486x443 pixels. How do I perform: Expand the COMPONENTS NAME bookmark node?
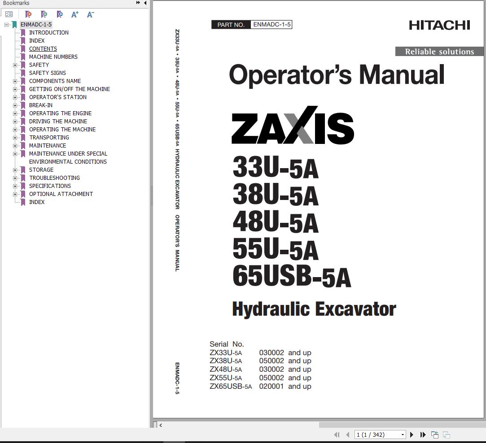click(x=15, y=81)
